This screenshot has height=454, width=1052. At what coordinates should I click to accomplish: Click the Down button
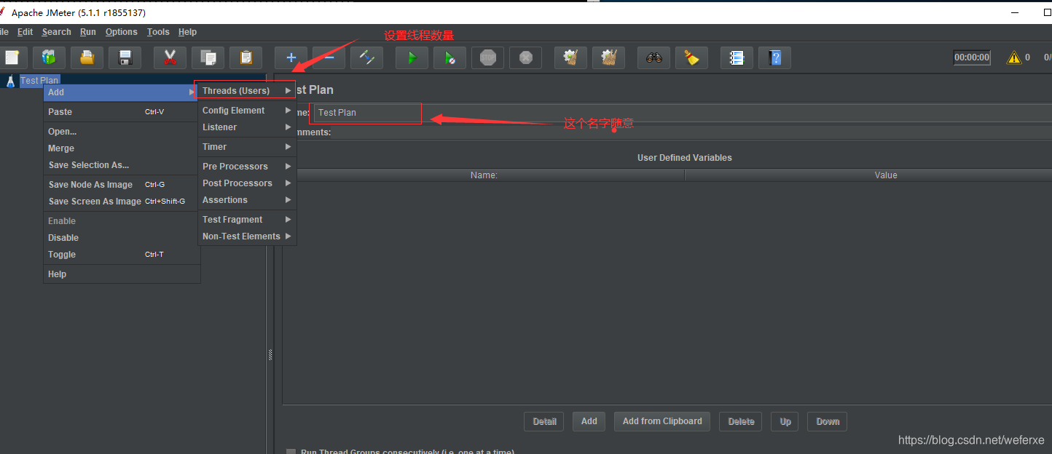click(828, 421)
